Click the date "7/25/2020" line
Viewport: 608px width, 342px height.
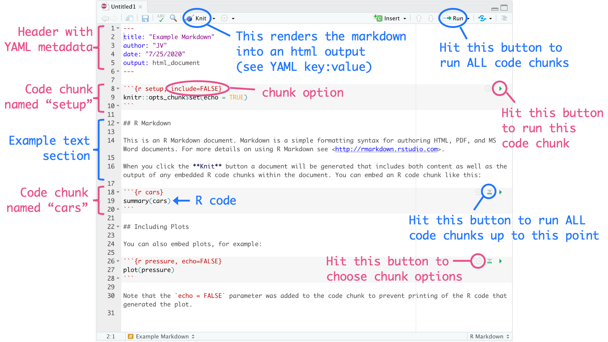coord(154,54)
